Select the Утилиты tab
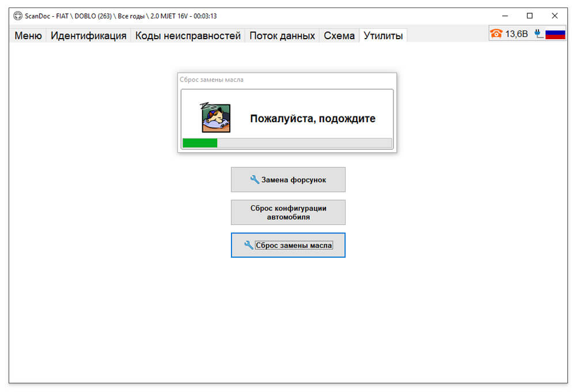Image resolution: width=576 pixels, height=392 pixels. [x=383, y=36]
